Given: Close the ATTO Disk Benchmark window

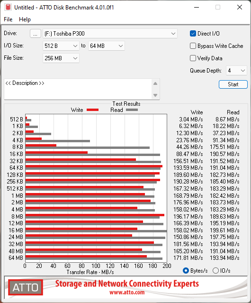Looking at the screenshot, I should (x=240, y=7).
